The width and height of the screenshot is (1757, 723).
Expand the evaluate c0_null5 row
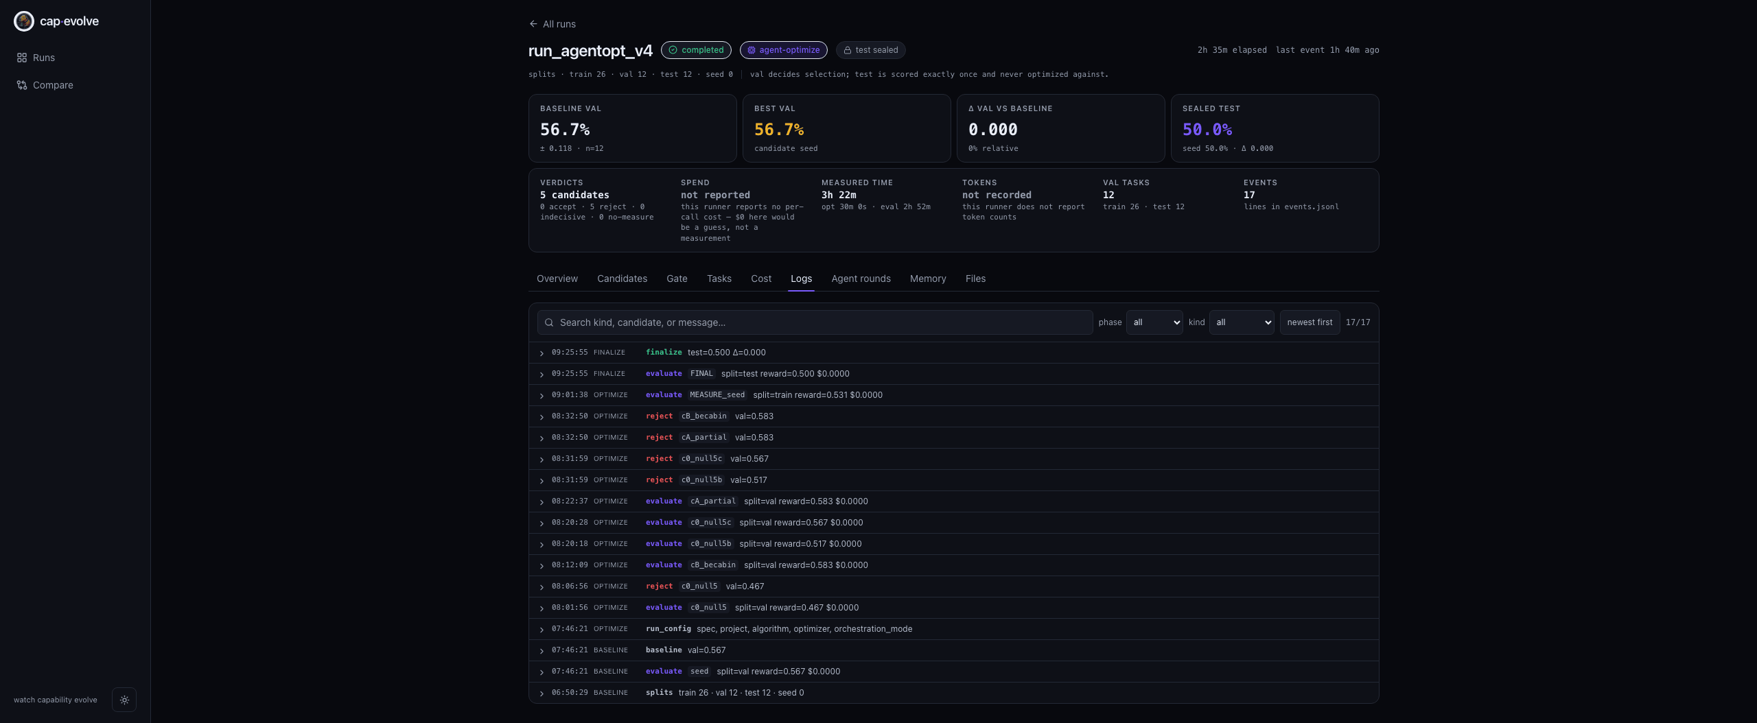coord(953,608)
